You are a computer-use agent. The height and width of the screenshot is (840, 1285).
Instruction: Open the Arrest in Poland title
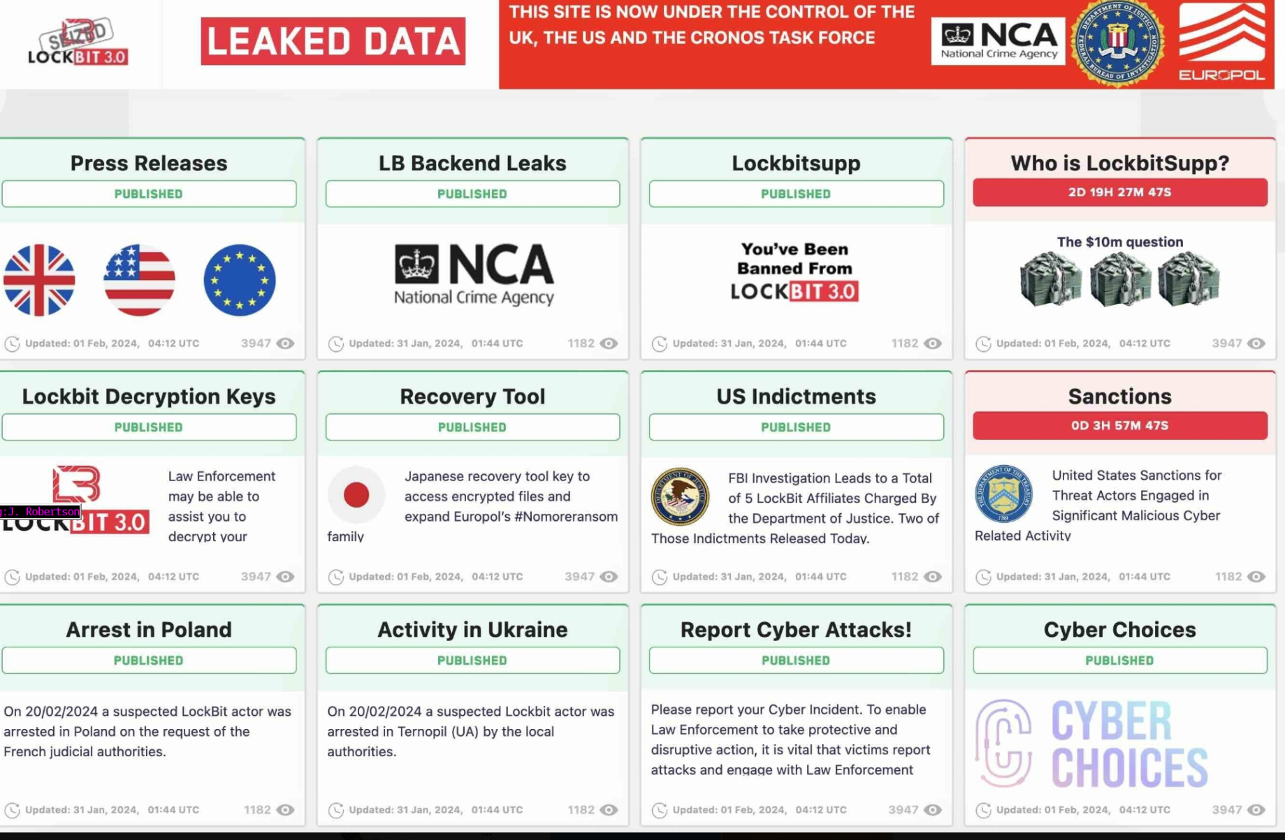tap(149, 630)
